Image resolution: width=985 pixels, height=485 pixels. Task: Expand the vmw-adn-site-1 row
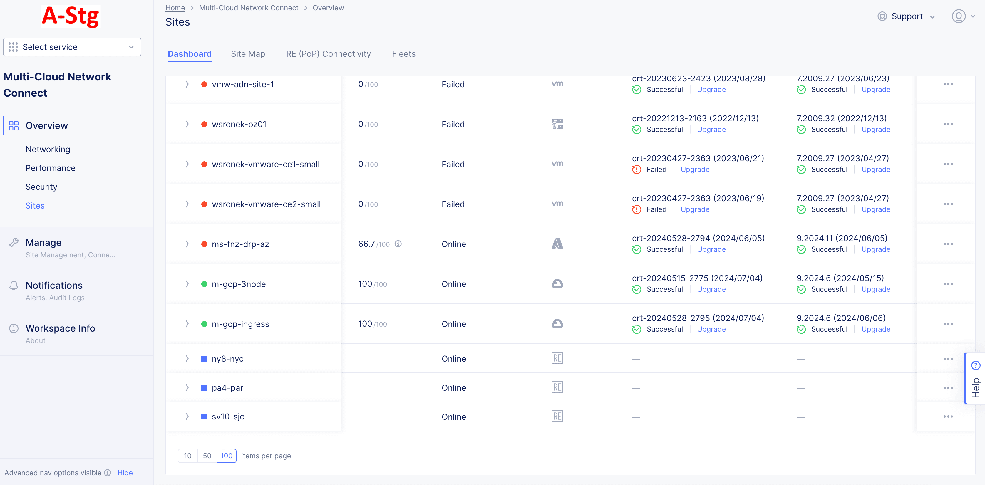pos(187,84)
